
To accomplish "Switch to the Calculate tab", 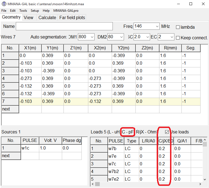I will (x=47, y=17).
